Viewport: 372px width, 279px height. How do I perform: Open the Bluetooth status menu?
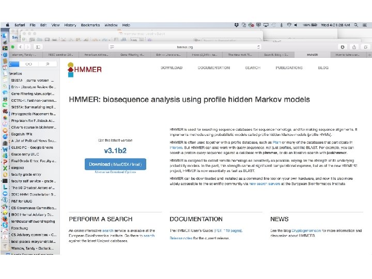(282, 25)
